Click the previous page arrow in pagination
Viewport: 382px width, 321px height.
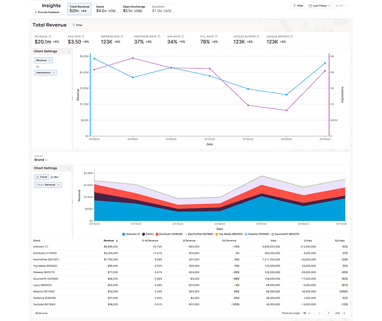click(x=320, y=313)
